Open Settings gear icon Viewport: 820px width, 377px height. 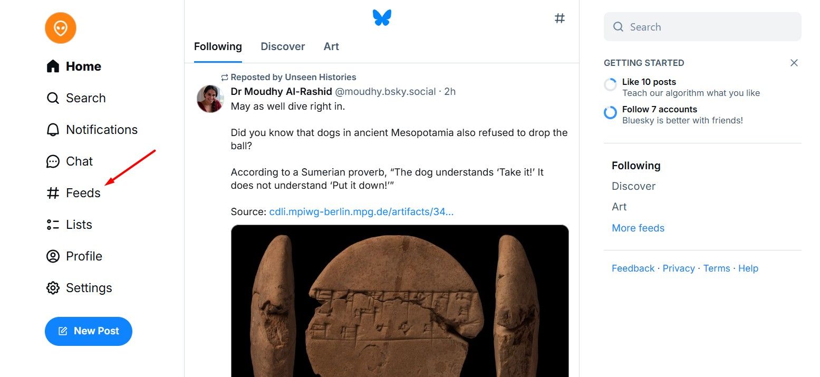click(x=53, y=288)
